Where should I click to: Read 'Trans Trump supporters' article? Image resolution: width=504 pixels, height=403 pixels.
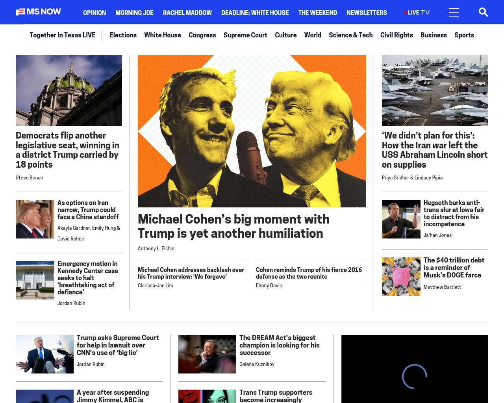click(276, 396)
